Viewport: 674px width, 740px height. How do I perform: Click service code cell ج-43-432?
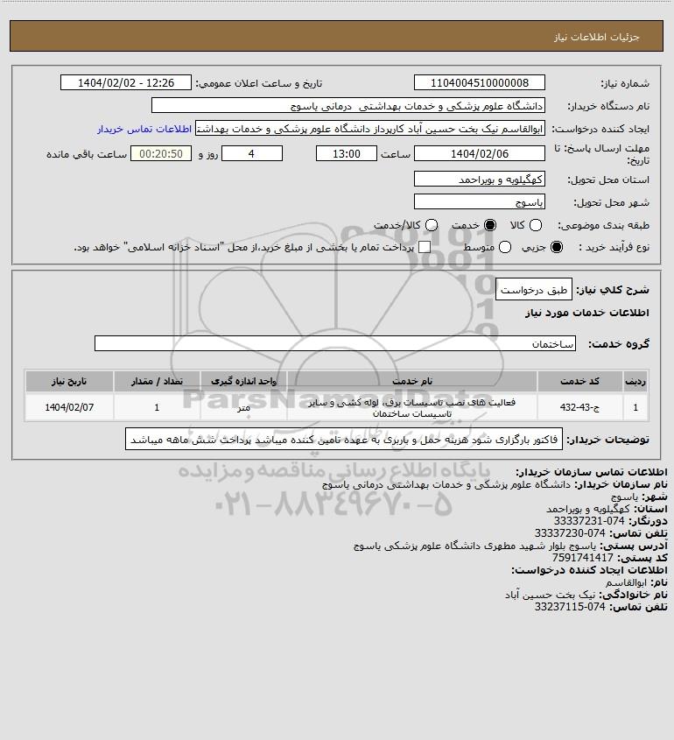pos(579,407)
